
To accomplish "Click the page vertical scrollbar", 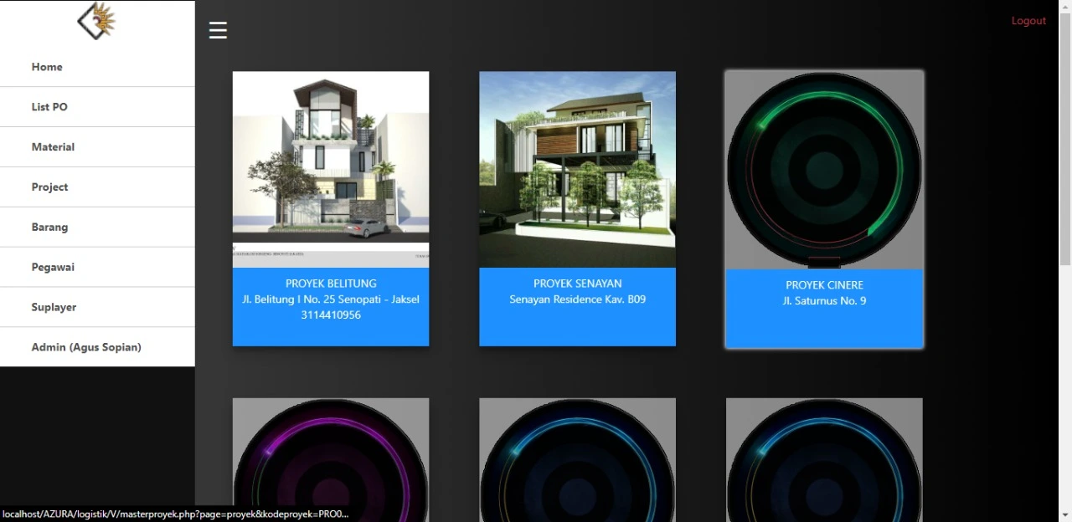I will coord(1065,251).
